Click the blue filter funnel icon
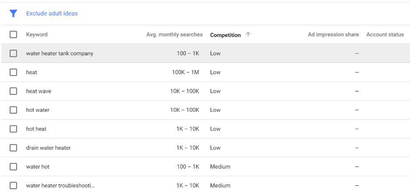Viewport: 410px width, 194px height. tap(13, 13)
